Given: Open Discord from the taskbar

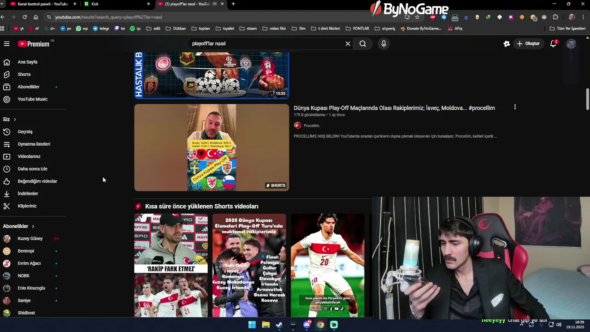Looking at the screenshot, I should click(x=307, y=325).
